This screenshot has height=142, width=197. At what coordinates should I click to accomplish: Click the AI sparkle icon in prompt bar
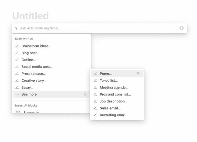pos(16,28)
